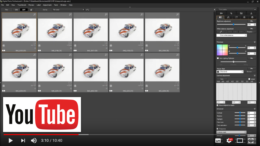260x146 pixels.
Task: Revert the Picture Style setting
Action: click(x=251, y=69)
